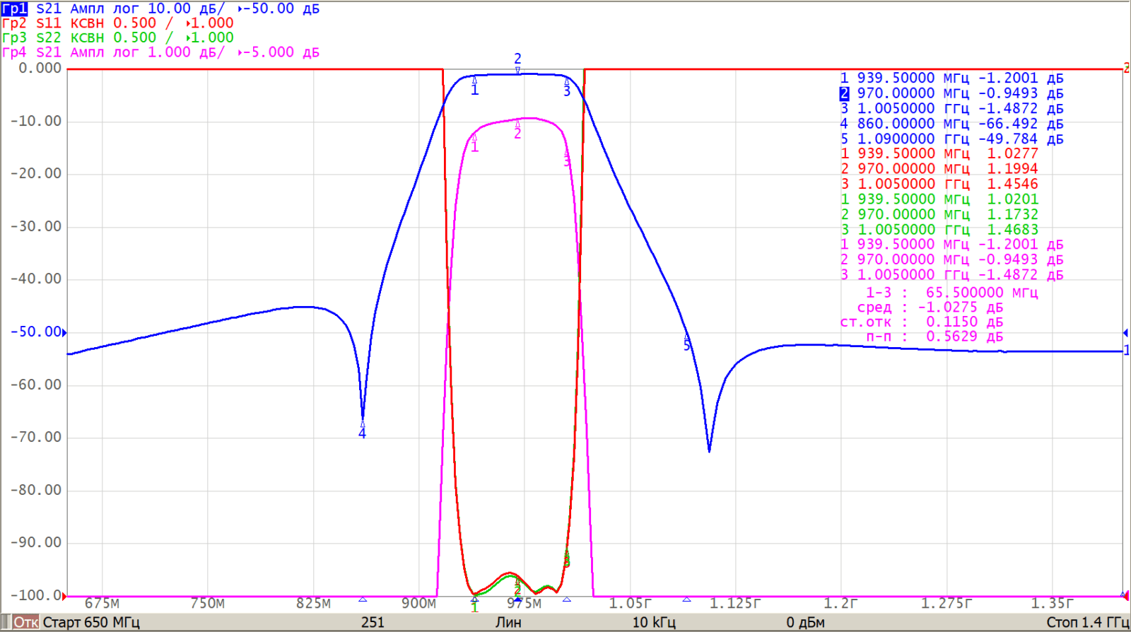The width and height of the screenshot is (1131, 632).
Task: Click the Старт 650 МГц start frequency
Action: coord(91,622)
